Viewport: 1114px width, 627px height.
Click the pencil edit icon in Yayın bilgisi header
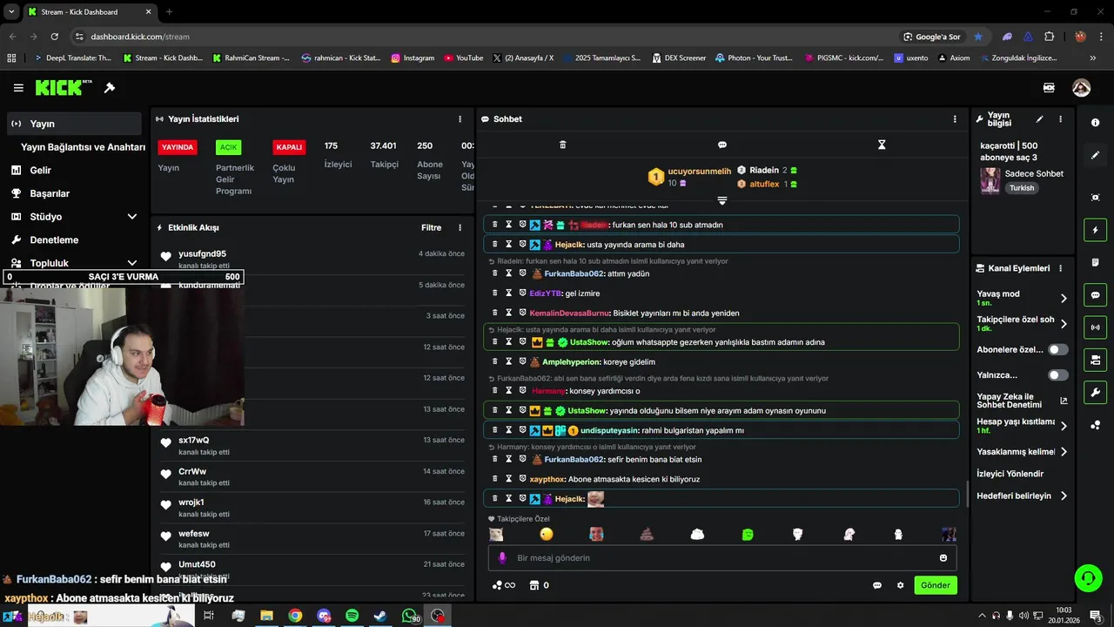[1039, 119]
